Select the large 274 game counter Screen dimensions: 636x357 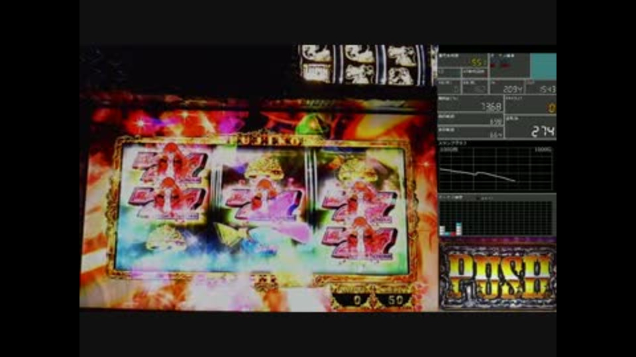pyautogui.click(x=543, y=131)
